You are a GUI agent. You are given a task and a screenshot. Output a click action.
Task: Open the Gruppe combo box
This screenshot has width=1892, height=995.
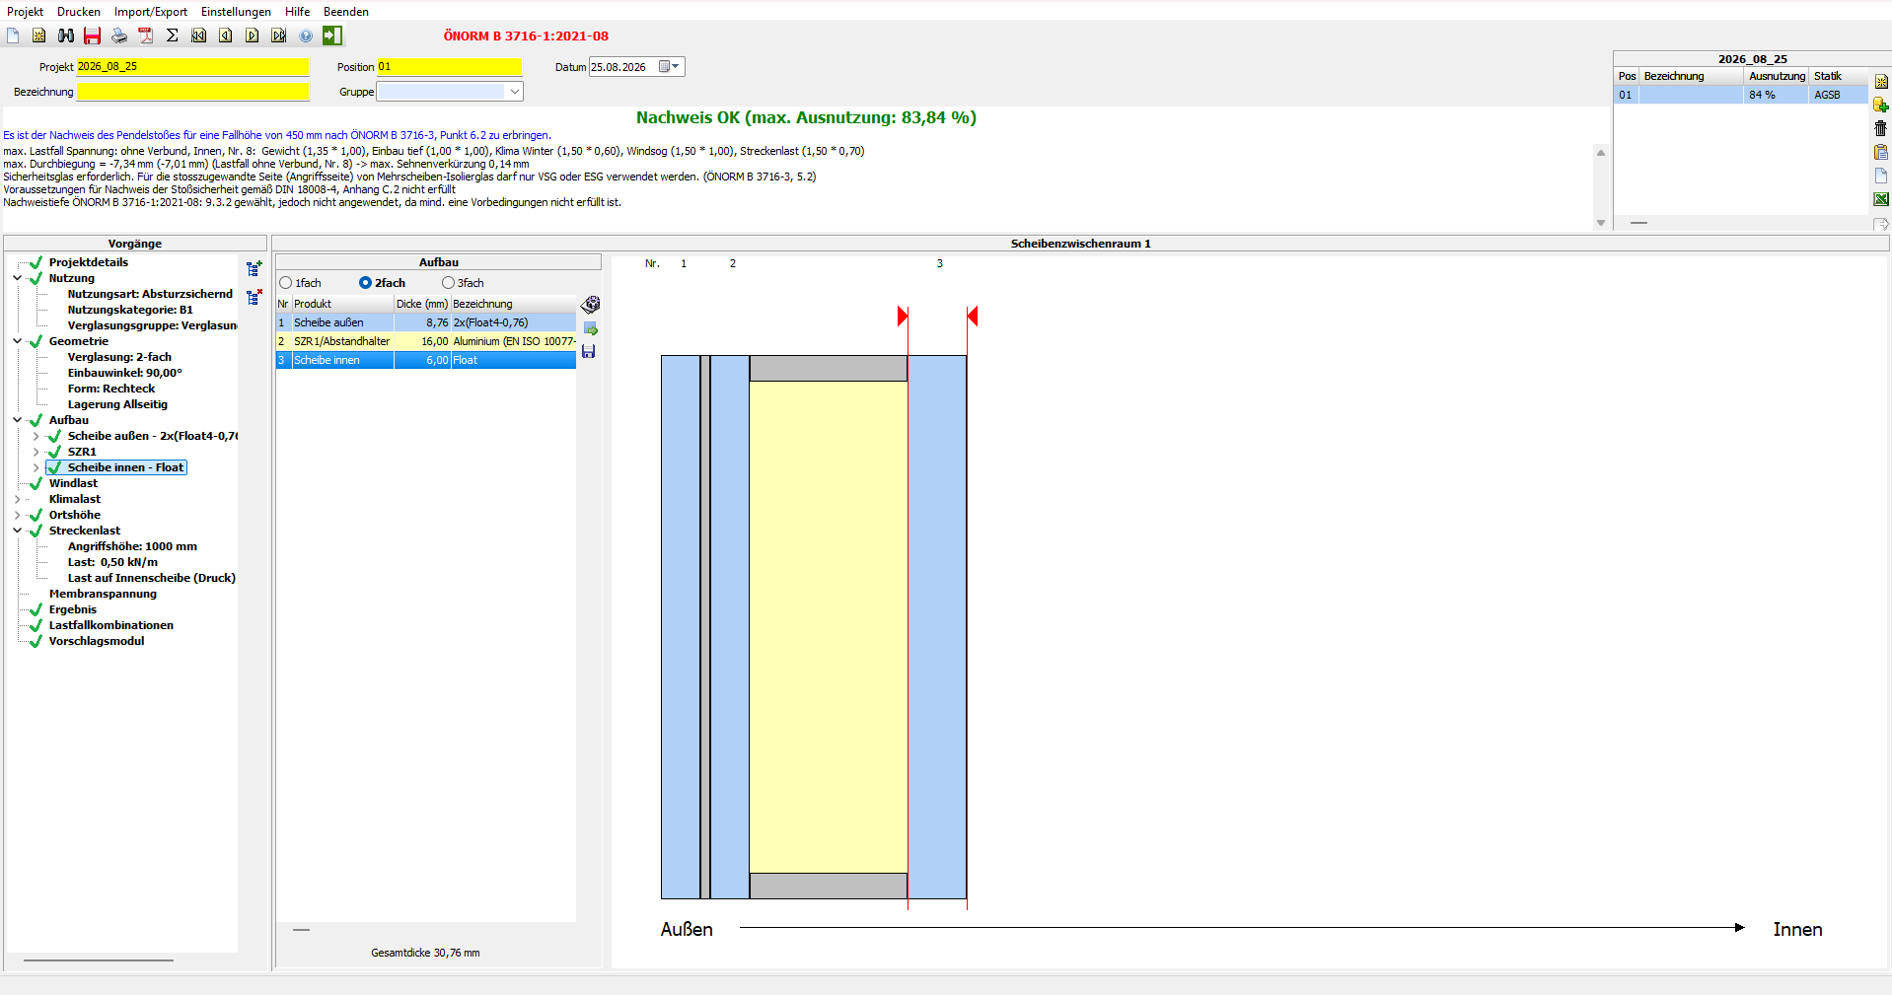coord(450,92)
